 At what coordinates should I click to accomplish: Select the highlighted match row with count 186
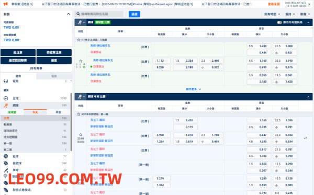(35, 118)
